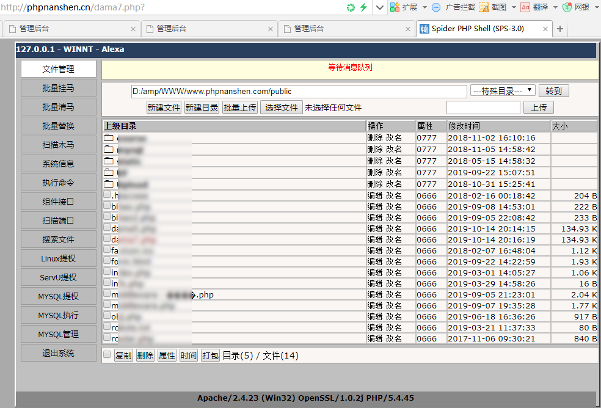Switch to the first 管理后台 tab
Viewport: 601px width, 408px height.
71,29
